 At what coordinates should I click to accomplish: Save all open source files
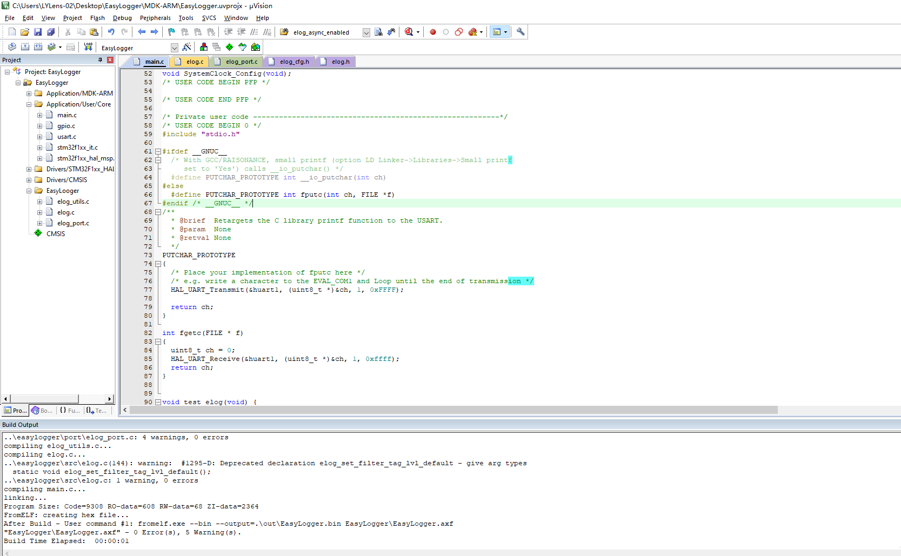click(x=51, y=31)
